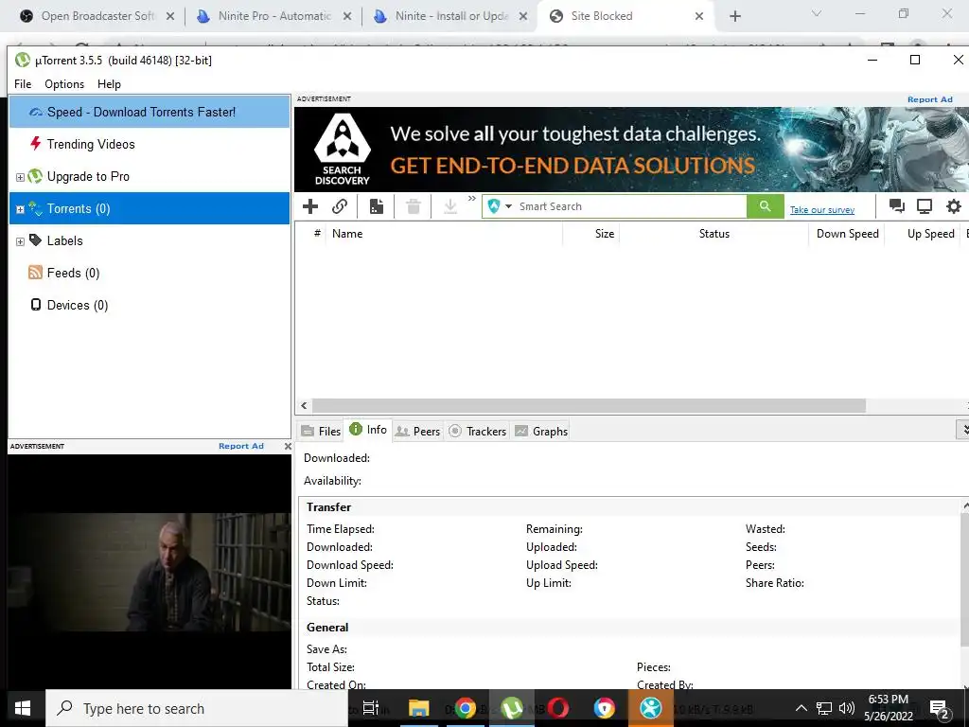
Task: Sort torrents by the Name column
Action: coord(445,234)
